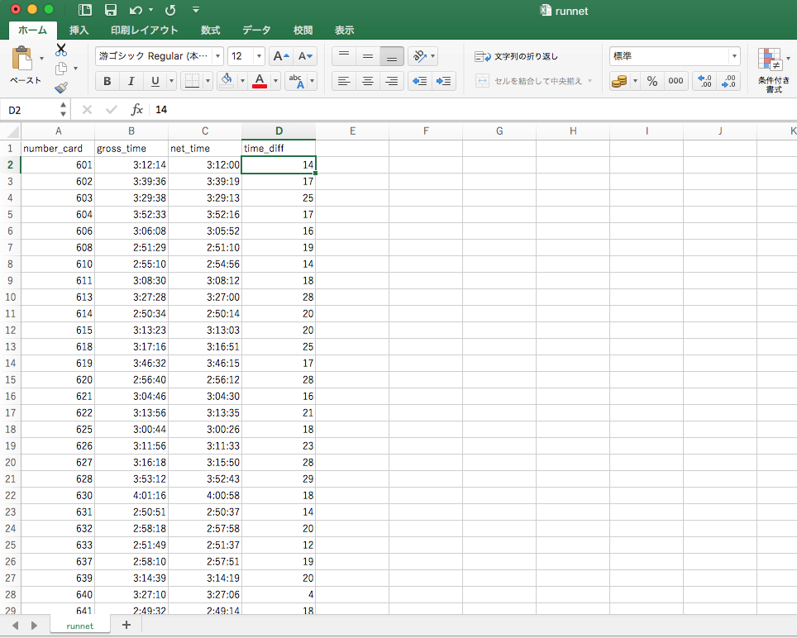The height and width of the screenshot is (638, 797).
Task: Toggle bottom vertical alignment
Action: pos(391,56)
